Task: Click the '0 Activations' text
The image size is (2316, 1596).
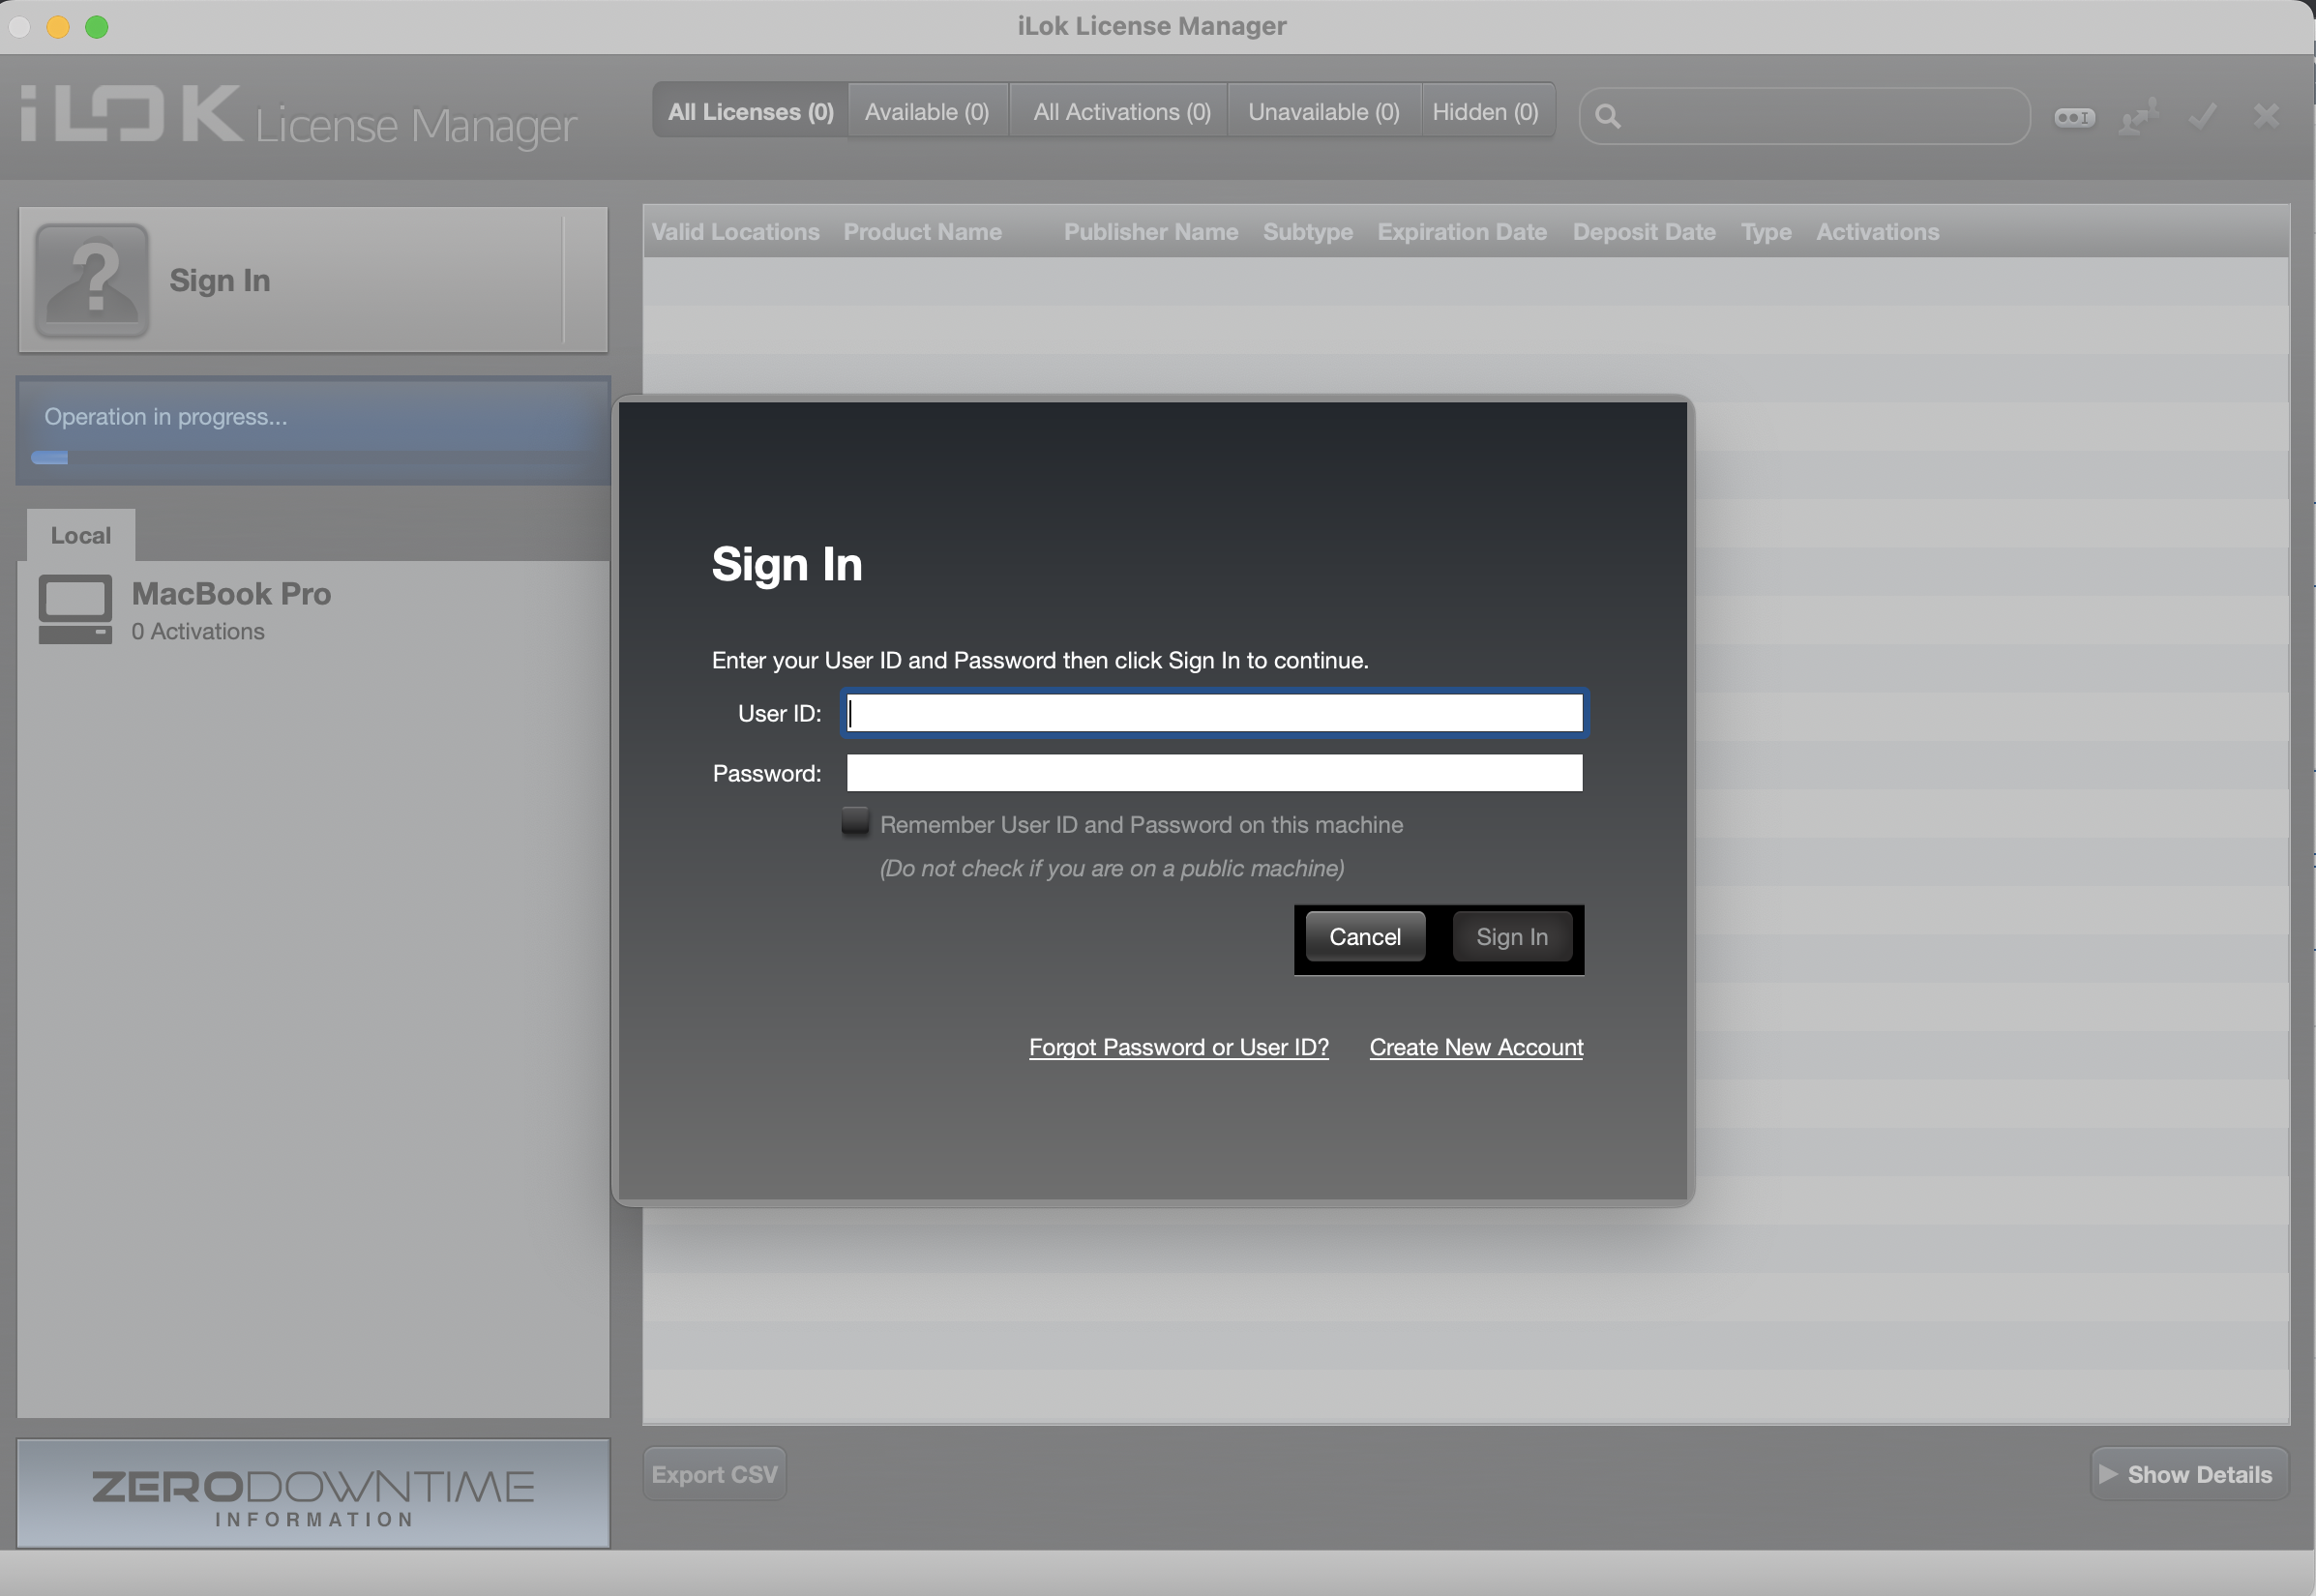Action: [198, 631]
